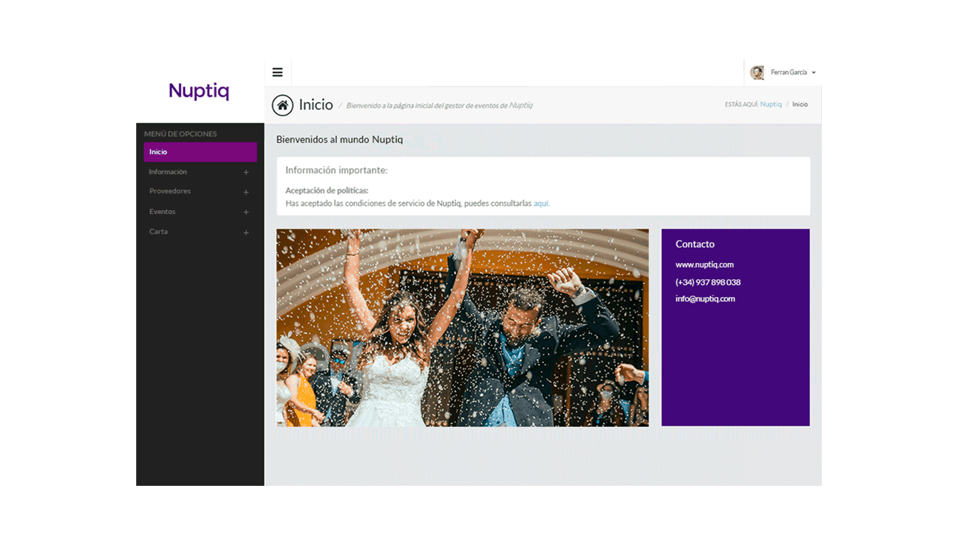Click the plus icon beside Proveedores
Image resolution: width=958 pixels, height=539 pixels.
246,191
